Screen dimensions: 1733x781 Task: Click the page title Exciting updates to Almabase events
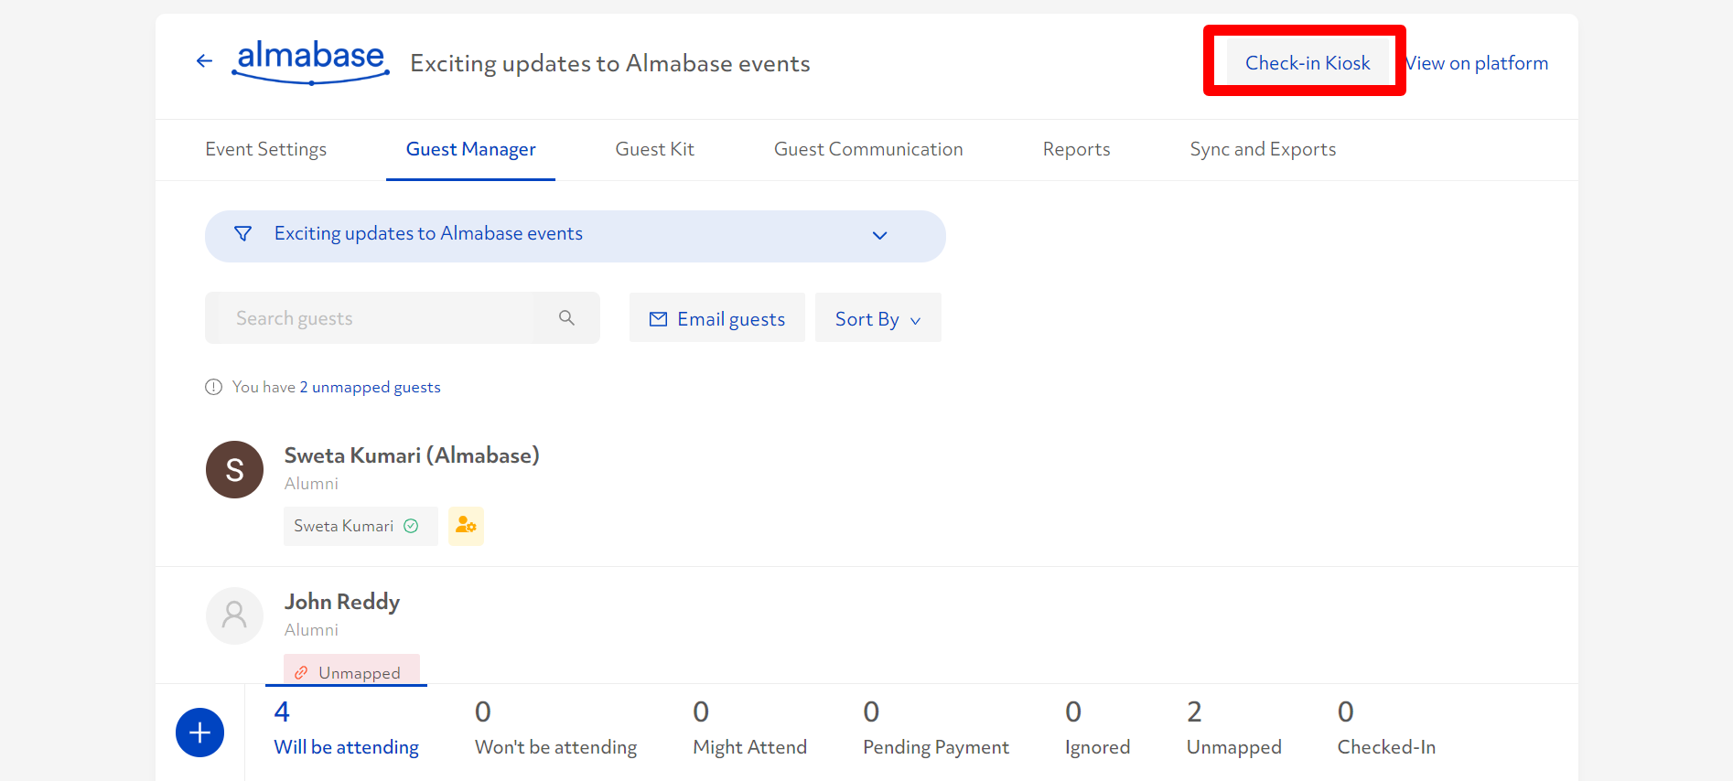(x=610, y=63)
